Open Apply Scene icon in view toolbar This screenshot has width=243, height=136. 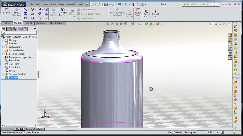[x=151, y=24]
